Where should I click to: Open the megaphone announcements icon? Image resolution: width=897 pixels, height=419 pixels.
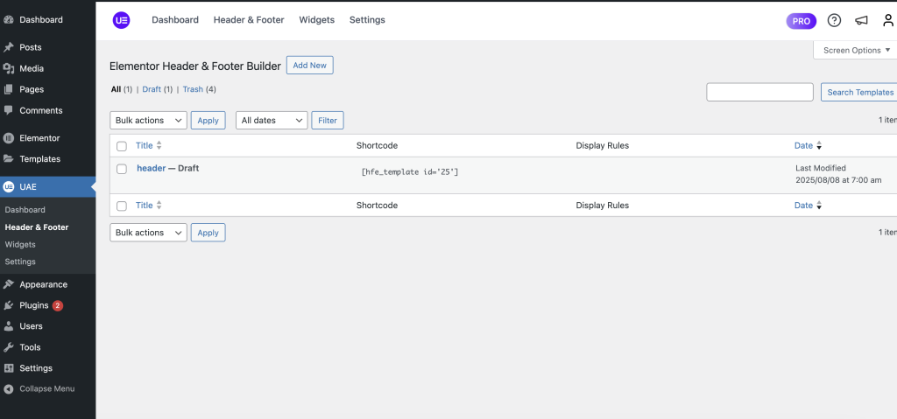[861, 21]
